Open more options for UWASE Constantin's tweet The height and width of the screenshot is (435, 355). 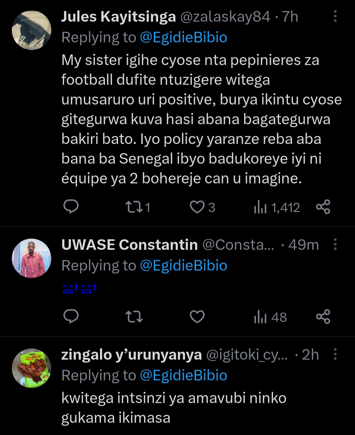tap(335, 244)
